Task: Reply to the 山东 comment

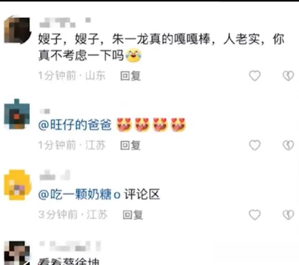Action: [130, 76]
